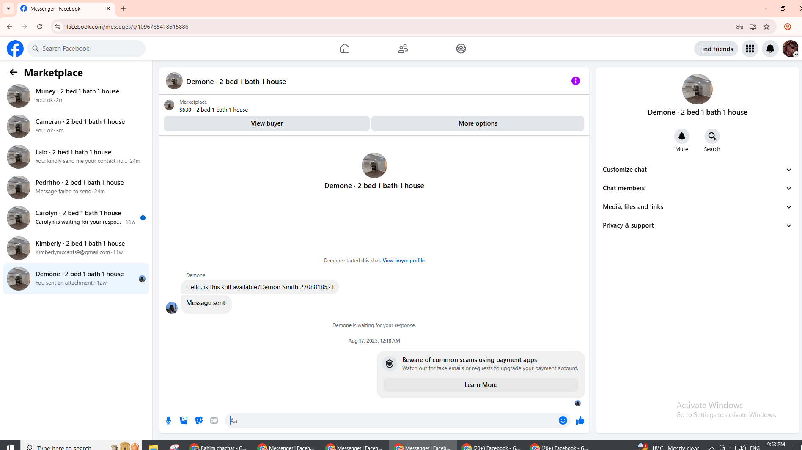Click the taskbar weather widget
802x450 pixels.
point(668,447)
